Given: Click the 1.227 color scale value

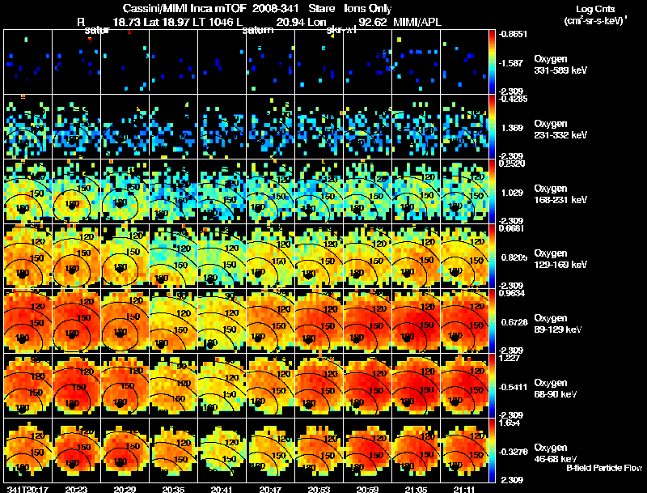Looking at the screenshot, I should pyautogui.click(x=509, y=358).
